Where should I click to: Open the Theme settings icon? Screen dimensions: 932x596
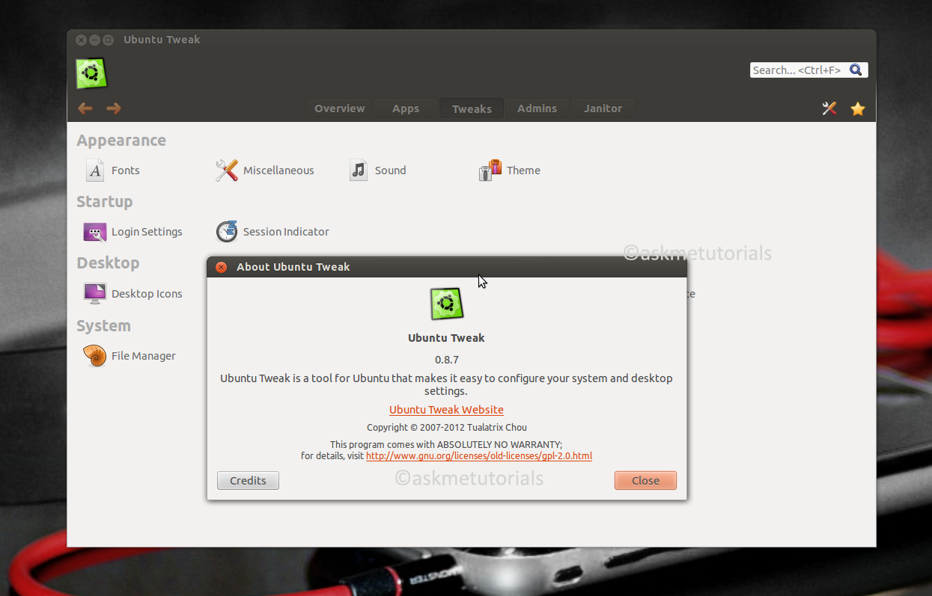click(x=490, y=170)
